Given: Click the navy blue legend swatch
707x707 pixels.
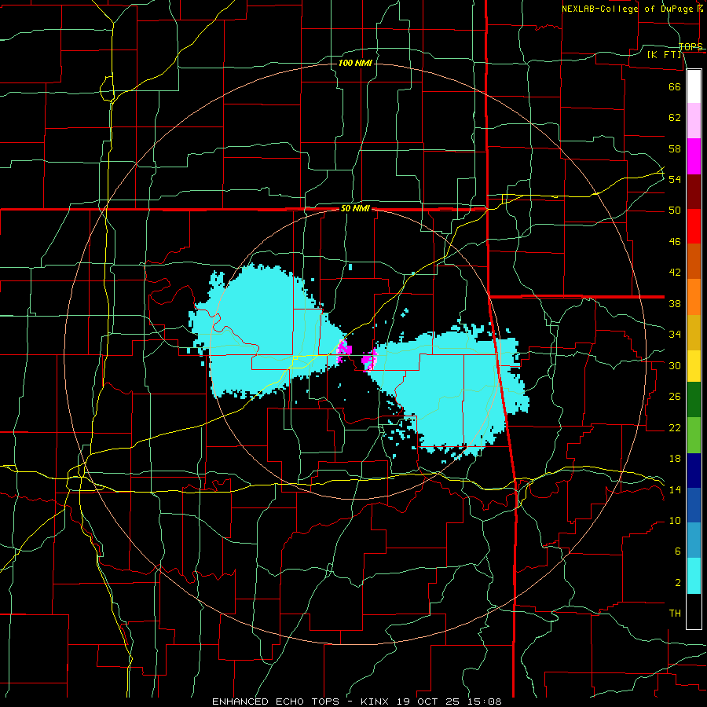Looking at the screenshot, I should click(x=694, y=471).
